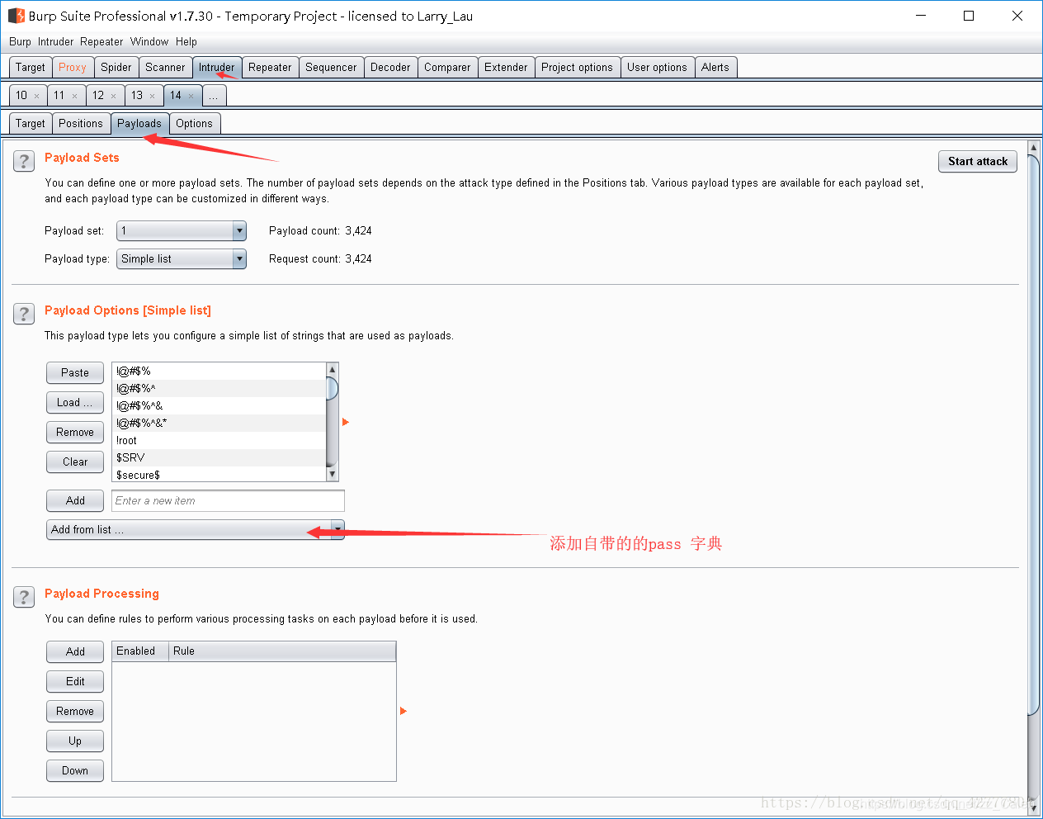
Task: Click the Start attack button
Action: [978, 162]
